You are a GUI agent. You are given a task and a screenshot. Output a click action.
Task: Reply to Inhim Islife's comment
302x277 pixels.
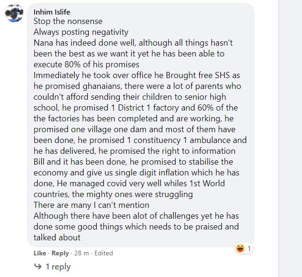tap(60, 253)
